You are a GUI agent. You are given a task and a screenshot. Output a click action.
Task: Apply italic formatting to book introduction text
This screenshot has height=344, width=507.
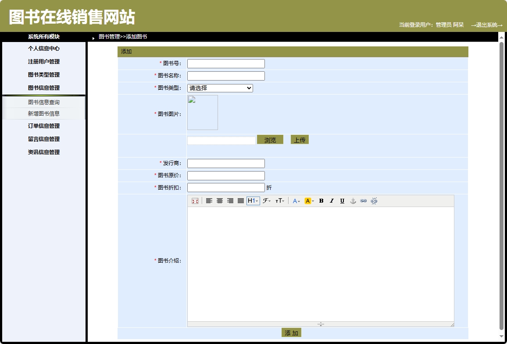332,201
